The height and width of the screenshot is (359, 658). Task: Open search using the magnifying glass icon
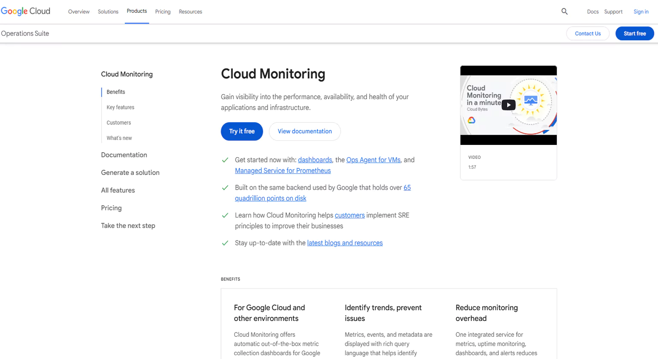coord(564,12)
